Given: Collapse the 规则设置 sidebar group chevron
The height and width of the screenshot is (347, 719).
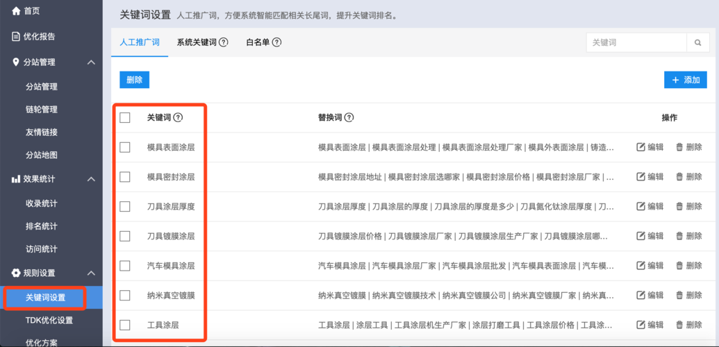Looking at the screenshot, I should click(91, 273).
